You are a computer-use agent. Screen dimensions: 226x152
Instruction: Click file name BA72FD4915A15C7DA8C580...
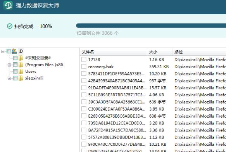(117, 130)
